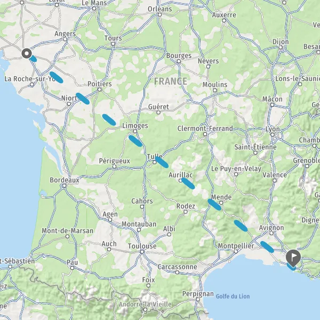
Task: Click the Golfe du Lion label
Action: [x=233, y=297]
